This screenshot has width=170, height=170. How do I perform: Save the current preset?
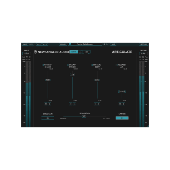pos(113,44)
